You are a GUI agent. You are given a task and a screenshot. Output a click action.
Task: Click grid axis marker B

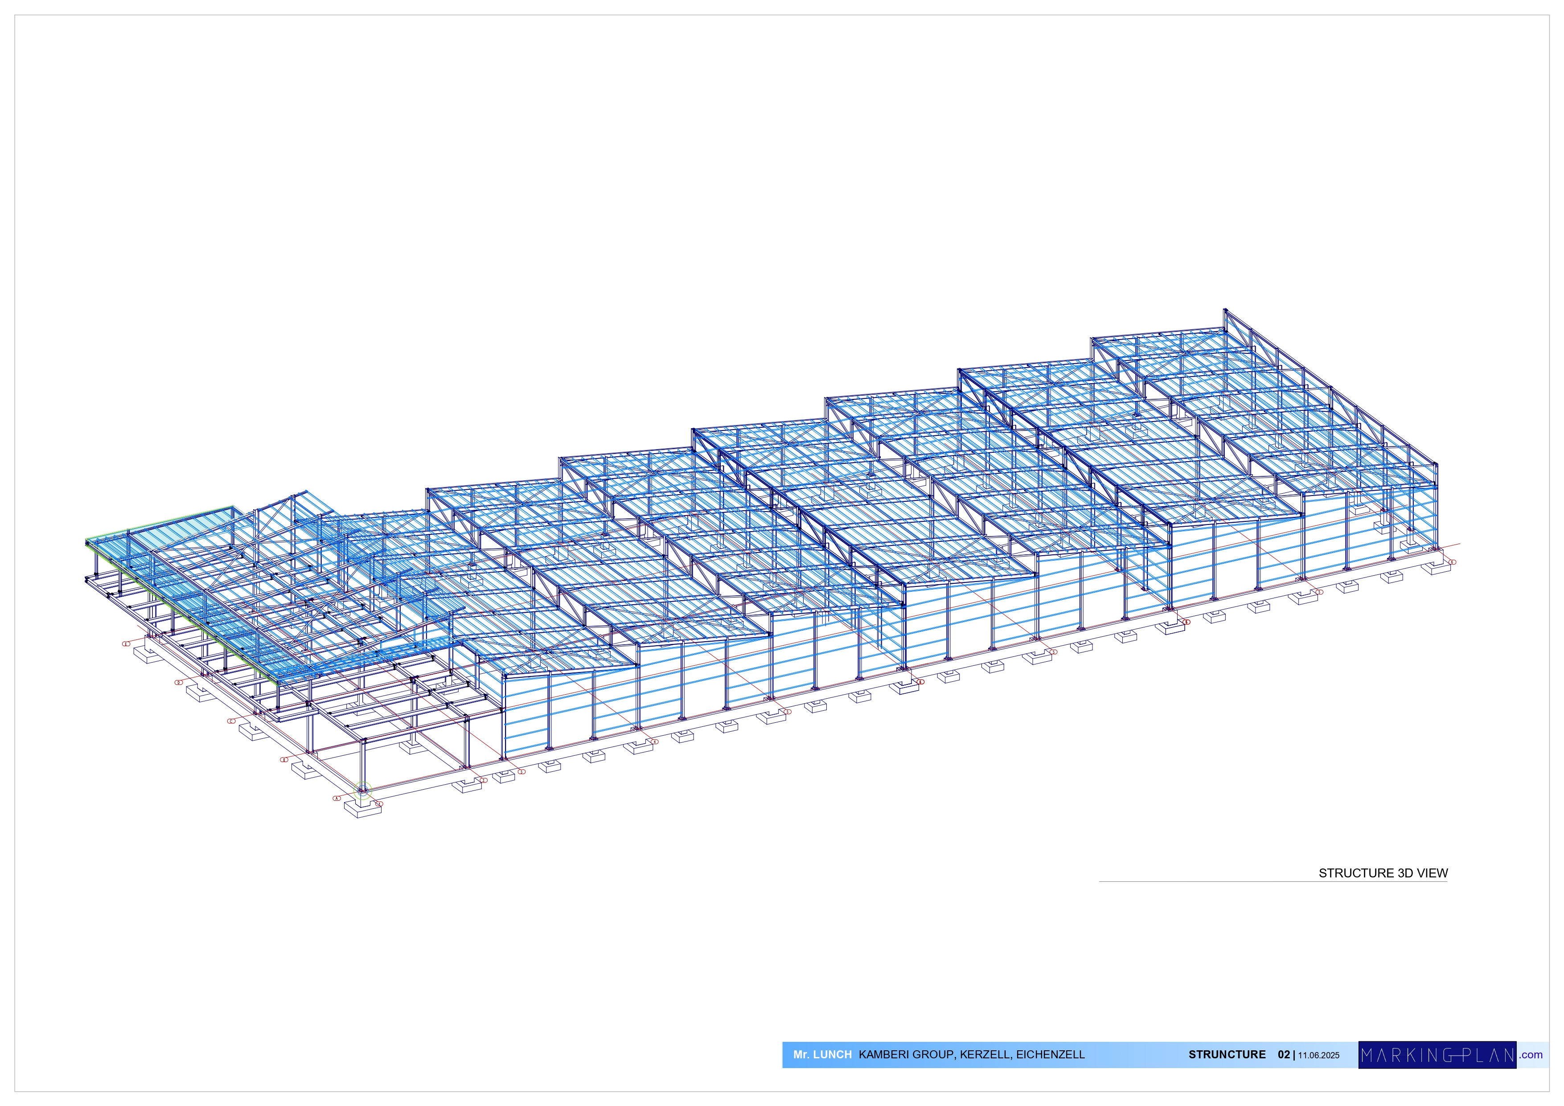point(284,759)
